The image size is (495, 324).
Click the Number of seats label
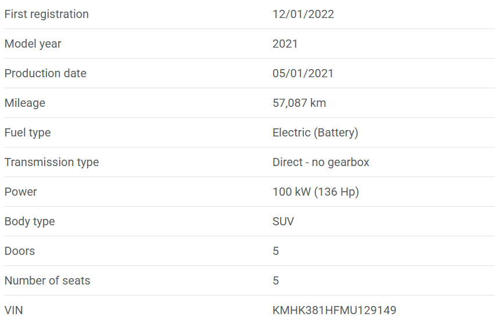point(48,280)
